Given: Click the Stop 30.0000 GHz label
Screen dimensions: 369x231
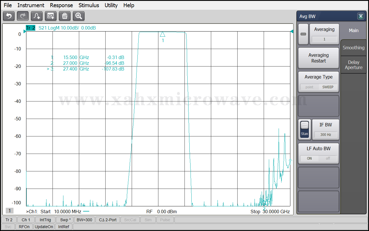Looking at the screenshot, I should point(270,212).
